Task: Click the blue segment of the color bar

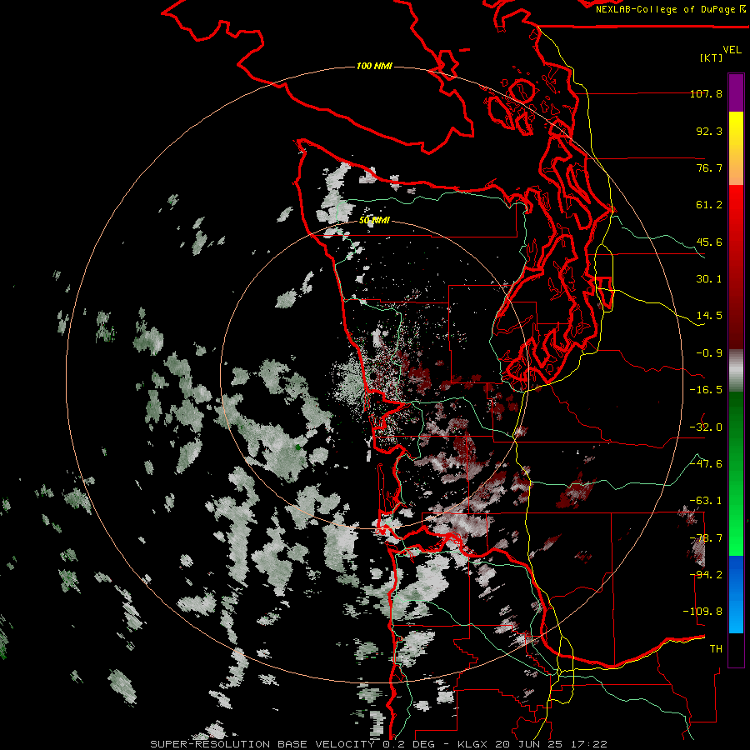Action: (736, 594)
